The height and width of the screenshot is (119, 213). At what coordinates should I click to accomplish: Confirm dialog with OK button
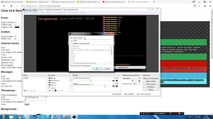97,69
